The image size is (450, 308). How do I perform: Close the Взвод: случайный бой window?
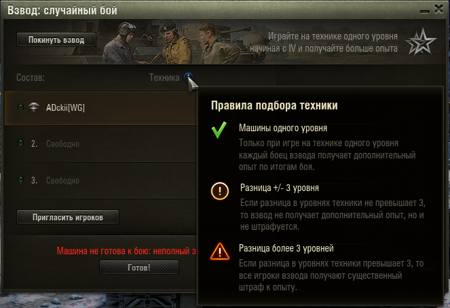tap(439, 9)
